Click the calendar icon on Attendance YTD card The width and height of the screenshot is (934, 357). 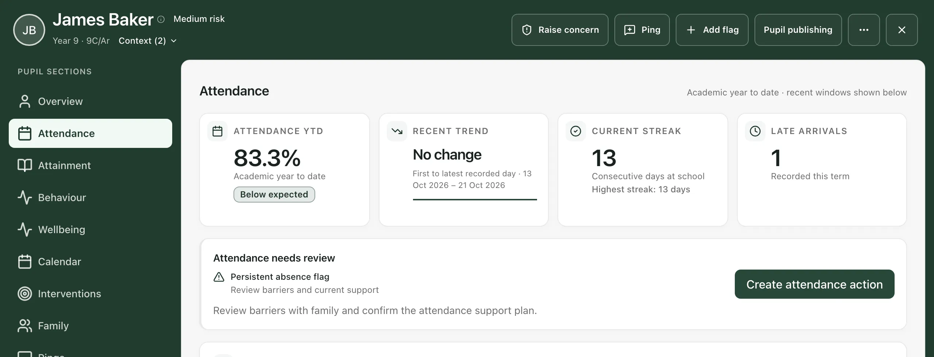point(217,131)
